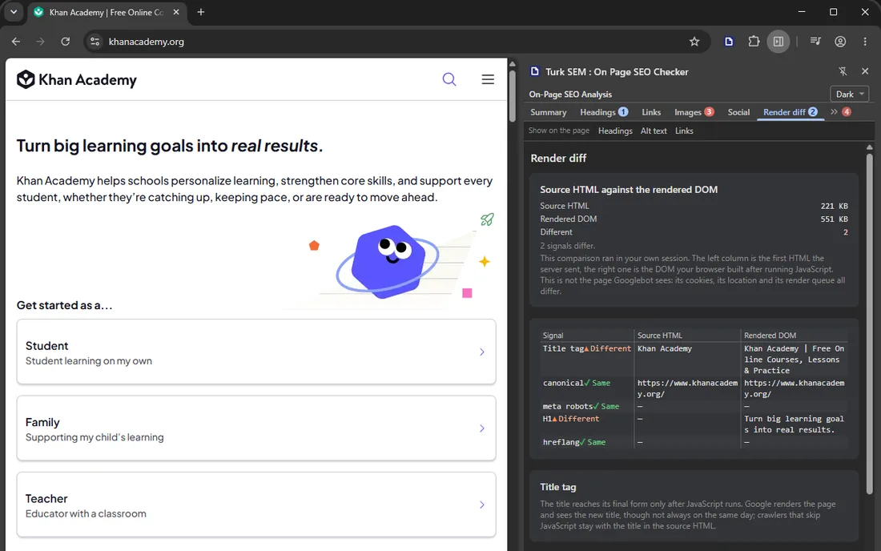The height and width of the screenshot is (551, 881).
Task: Click the 'Rendered DOM' column header
Action: click(x=770, y=336)
